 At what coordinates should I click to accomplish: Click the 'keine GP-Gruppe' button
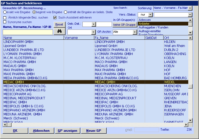(125, 25)
